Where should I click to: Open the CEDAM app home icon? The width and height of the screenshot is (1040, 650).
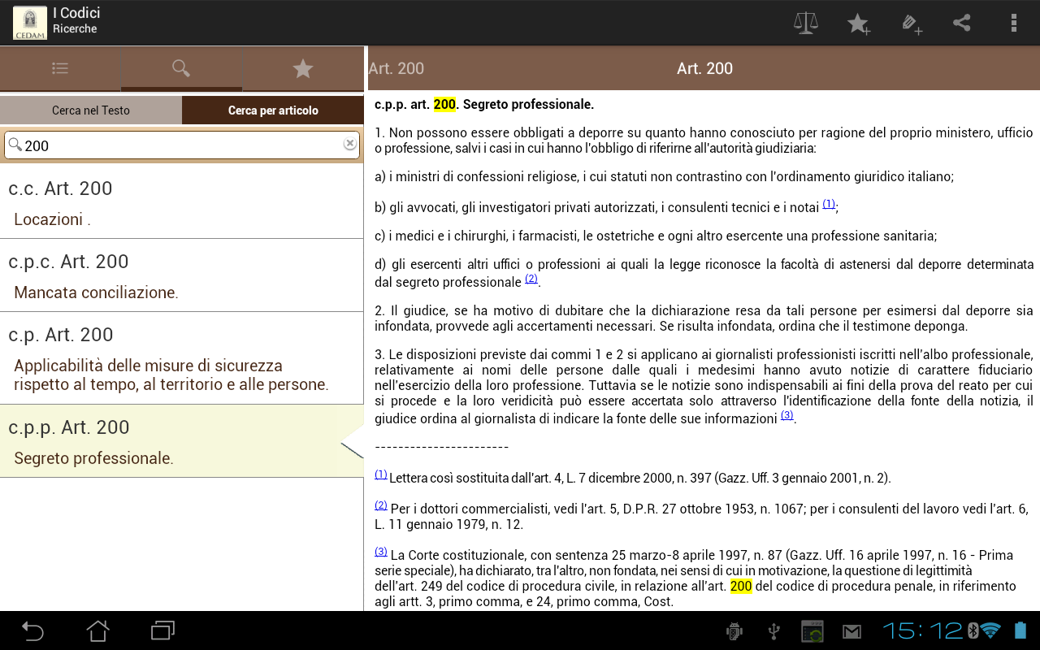coord(30,23)
